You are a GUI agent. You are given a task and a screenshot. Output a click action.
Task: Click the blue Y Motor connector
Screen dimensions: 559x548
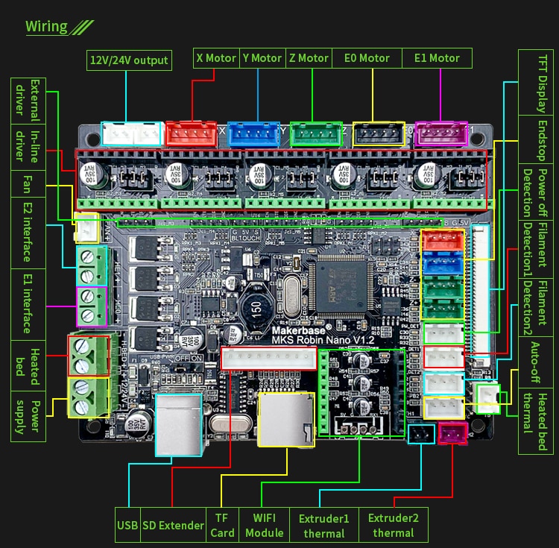pyautogui.click(x=253, y=134)
